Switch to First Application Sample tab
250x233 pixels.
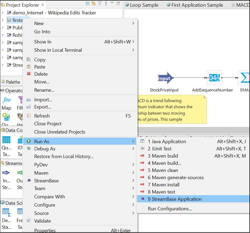(195, 5)
